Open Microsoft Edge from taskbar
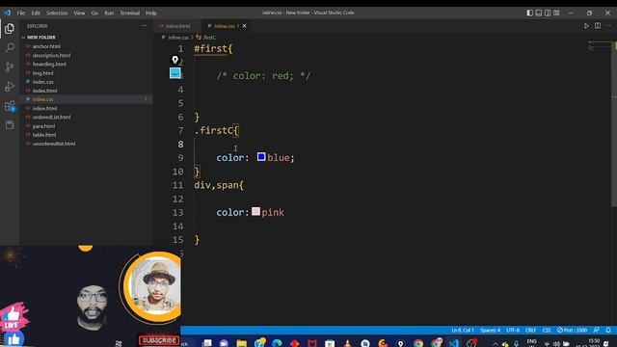The width and height of the screenshot is (617, 347). click(x=277, y=343)
